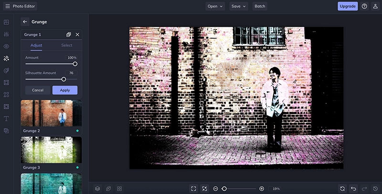Open the history clock icon

[375, 189]
